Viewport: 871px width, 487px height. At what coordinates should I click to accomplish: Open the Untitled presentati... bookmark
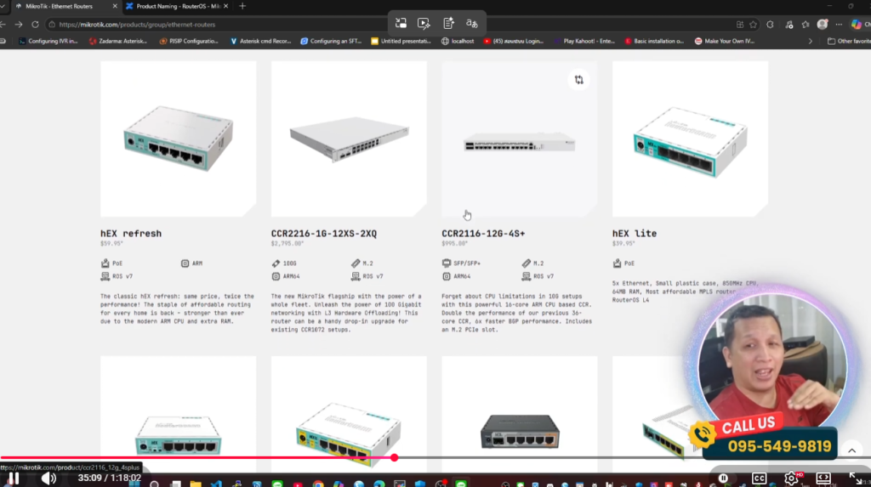click(x=401, y=41)
